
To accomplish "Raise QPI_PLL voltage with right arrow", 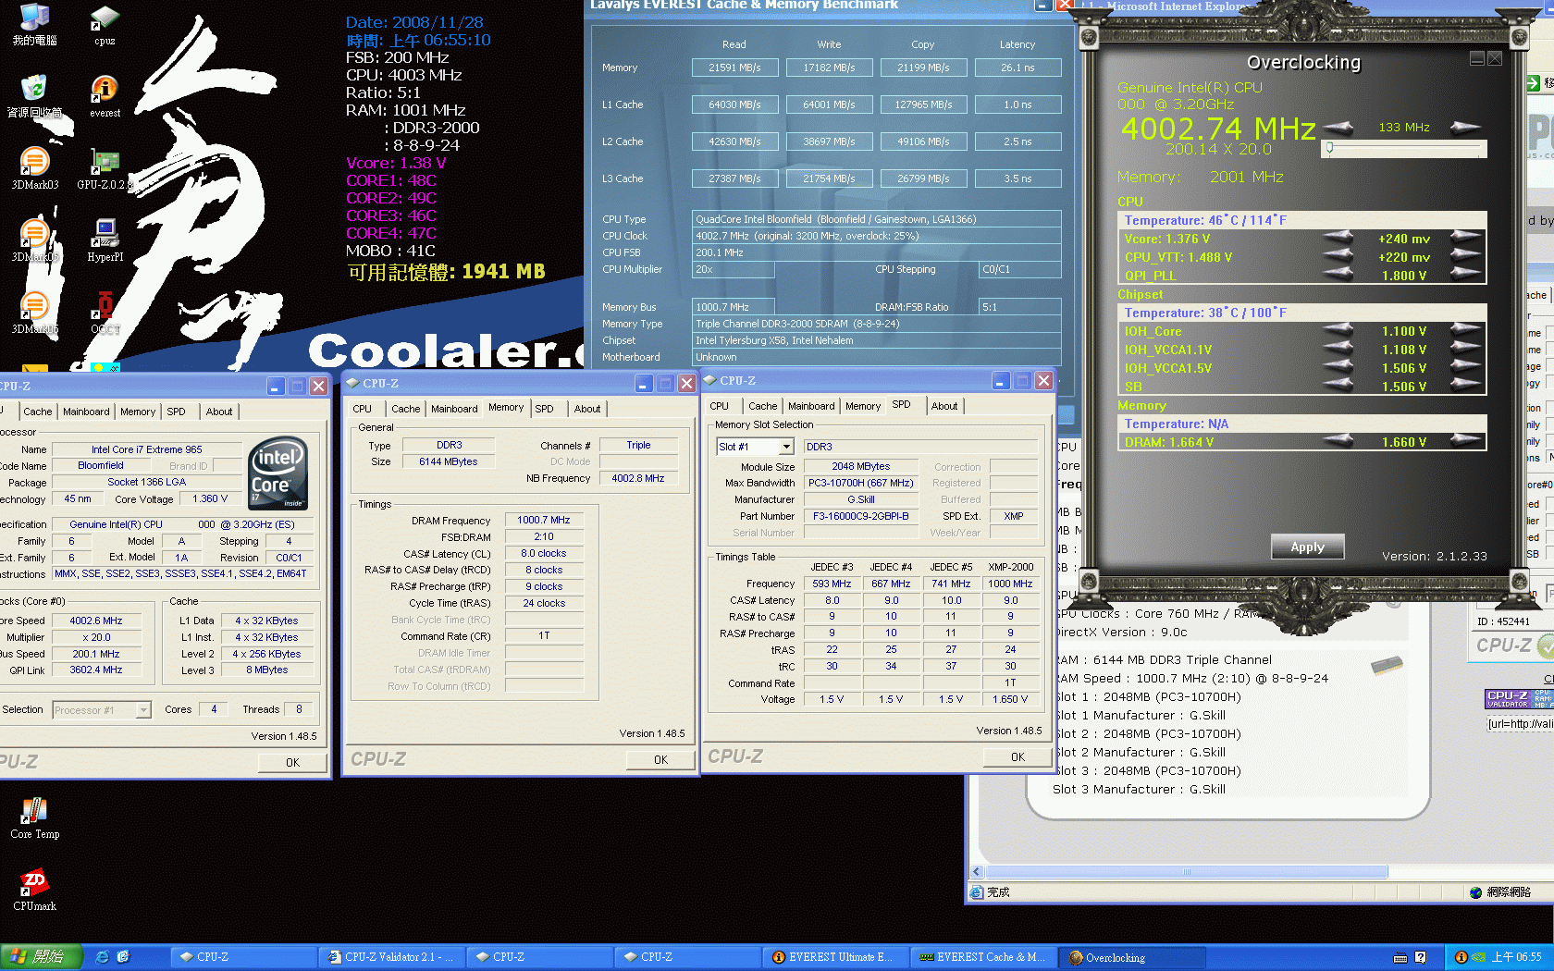I will pos(1465,275).
